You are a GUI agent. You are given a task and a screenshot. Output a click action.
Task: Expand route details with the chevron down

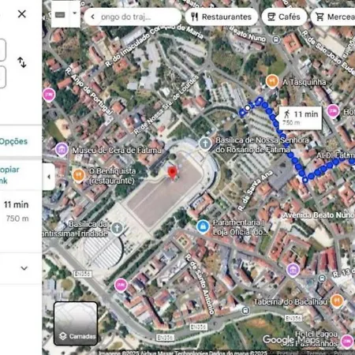click(24, 268)
